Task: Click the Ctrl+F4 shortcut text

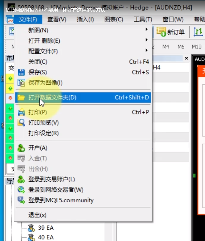Action: pyautogui.click(x=139, y=62)
